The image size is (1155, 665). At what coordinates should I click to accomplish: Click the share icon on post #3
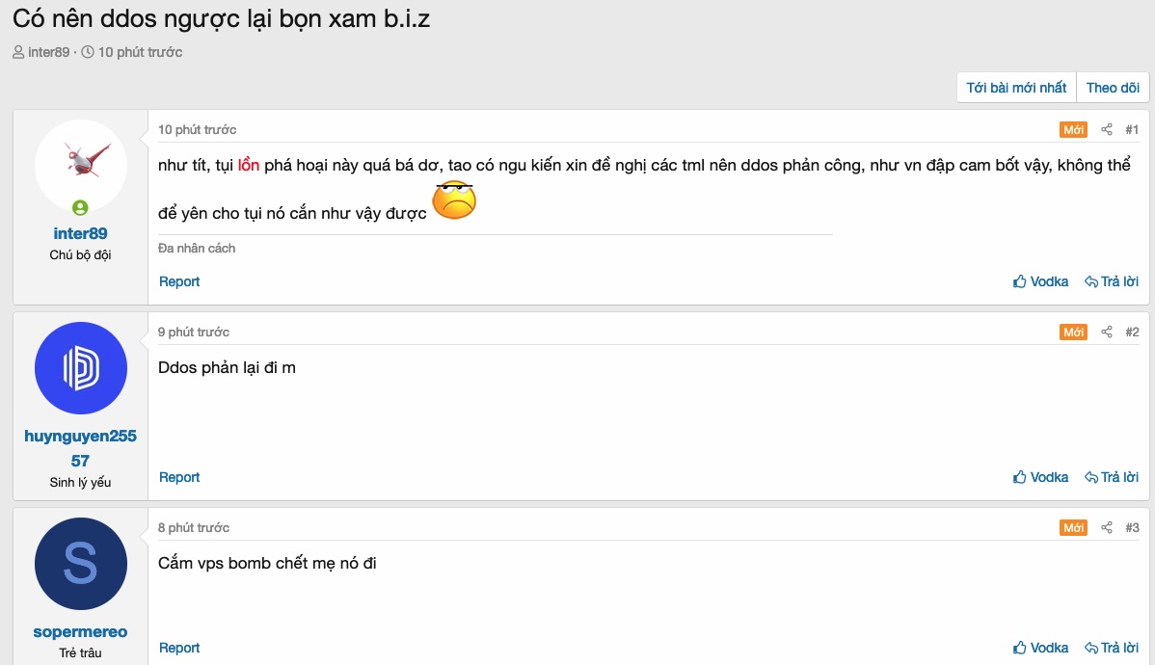pyautogui.click(x=1107, y=528)
